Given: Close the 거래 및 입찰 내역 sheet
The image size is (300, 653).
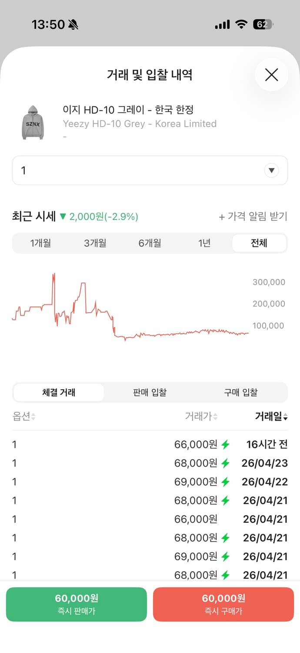Looking at the screenshot, I should click(x=271, y=75).
